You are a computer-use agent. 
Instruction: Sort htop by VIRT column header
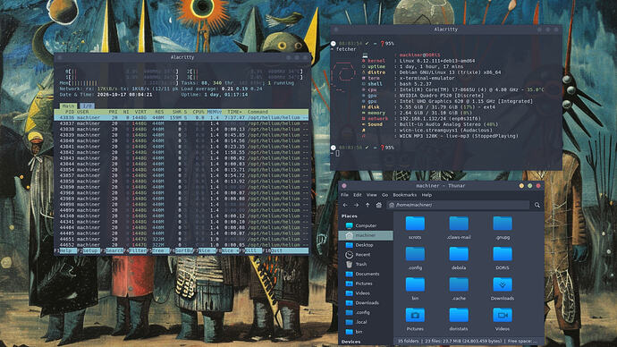tap(140, 112)
